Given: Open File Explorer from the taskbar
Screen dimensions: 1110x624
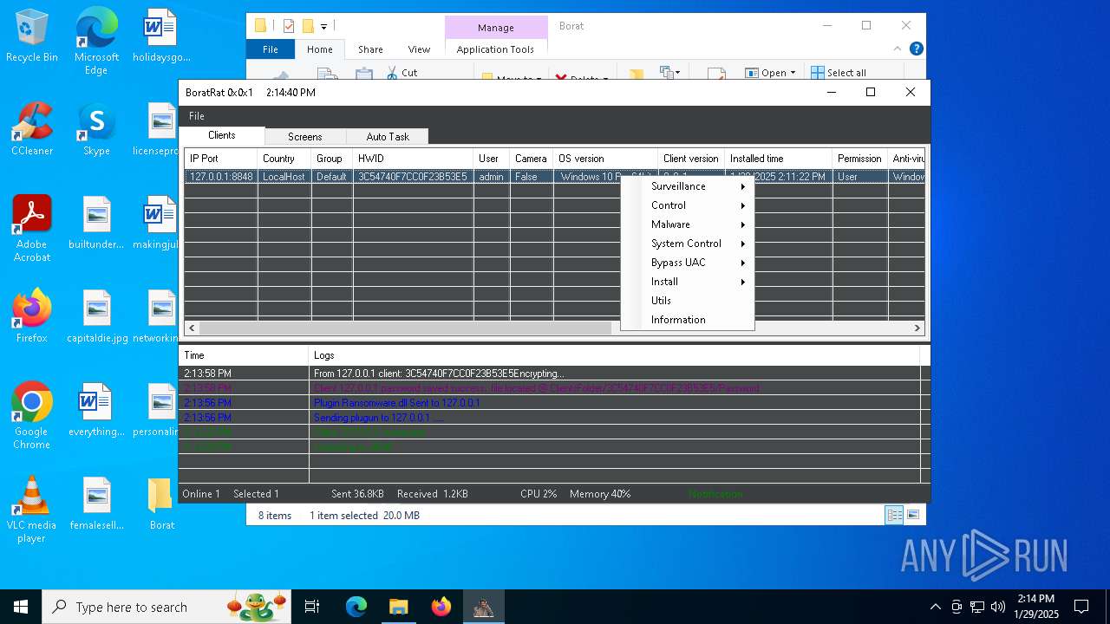Looking at the screenshot, I should (398, 607).
